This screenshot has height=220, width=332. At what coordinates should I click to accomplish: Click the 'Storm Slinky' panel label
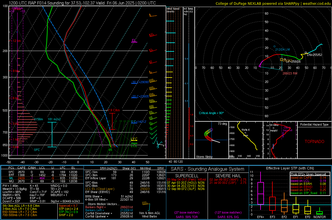[204, 157]
